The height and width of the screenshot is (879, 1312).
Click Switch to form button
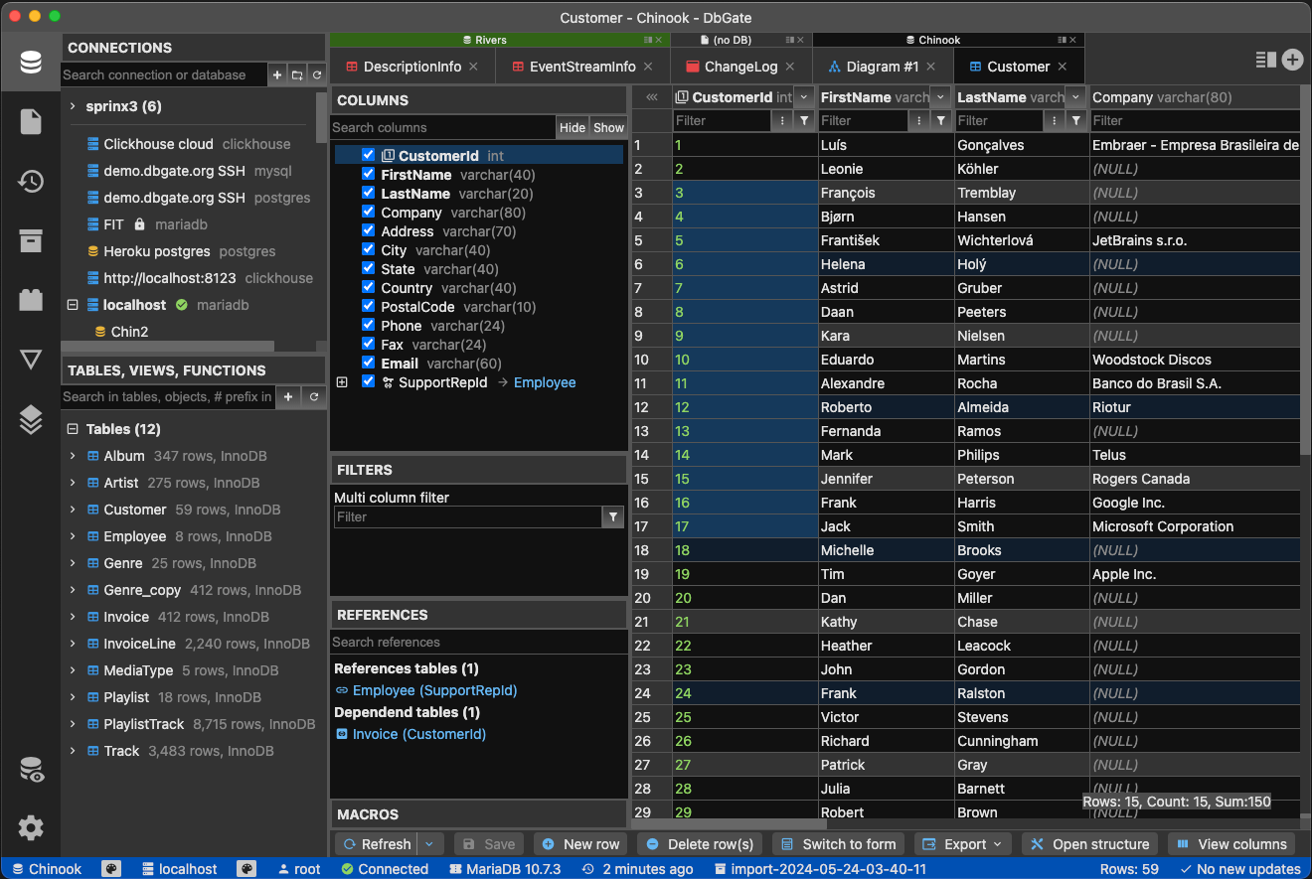coord(839,844)
